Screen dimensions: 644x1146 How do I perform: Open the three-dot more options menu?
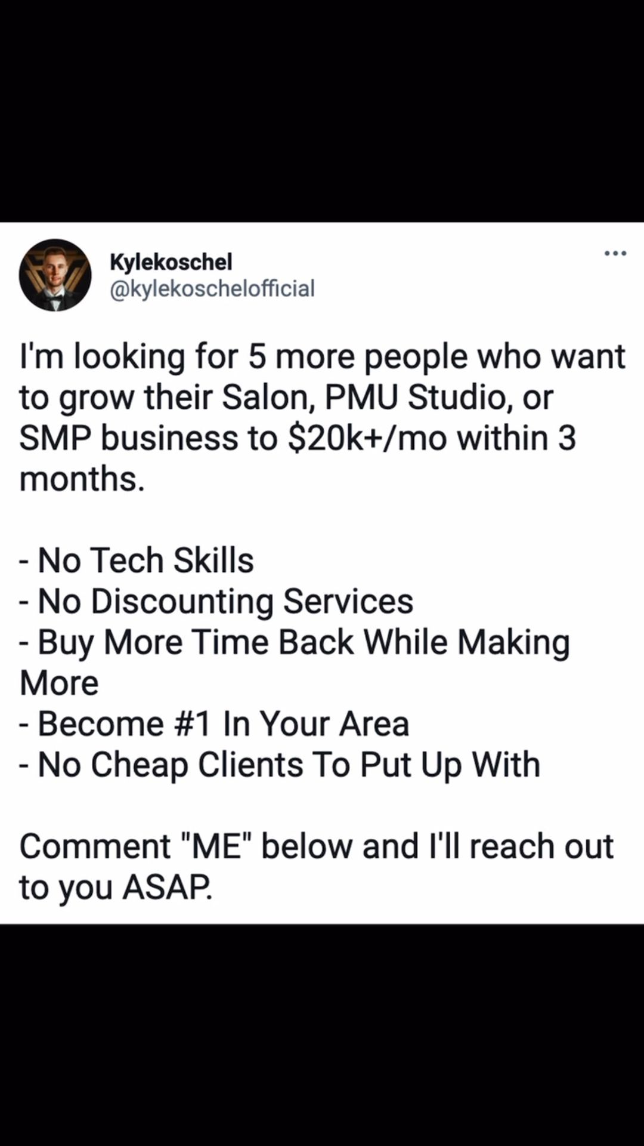pyautogui.click(x=615, y=254)
